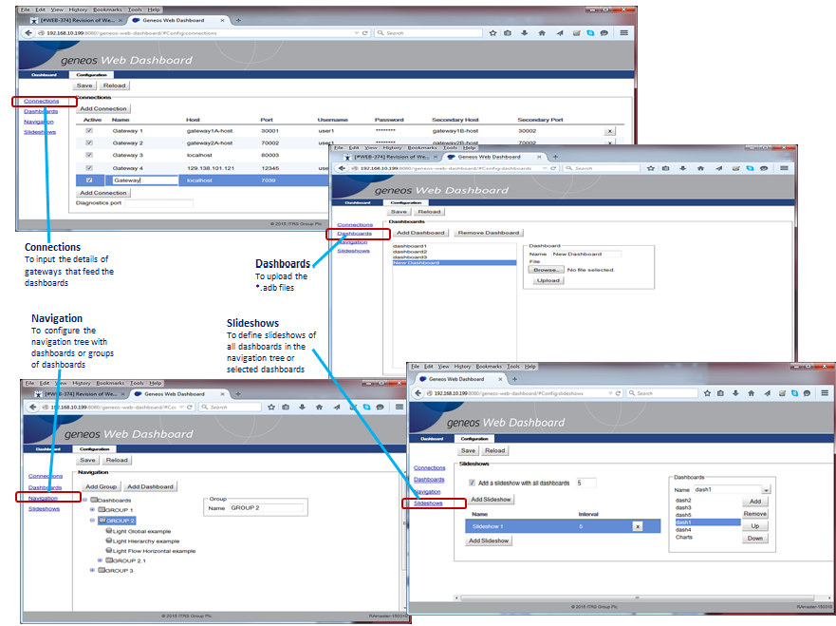
Task: Expand the GROUP 3 tree node
Action: click(x=93, y=571)
